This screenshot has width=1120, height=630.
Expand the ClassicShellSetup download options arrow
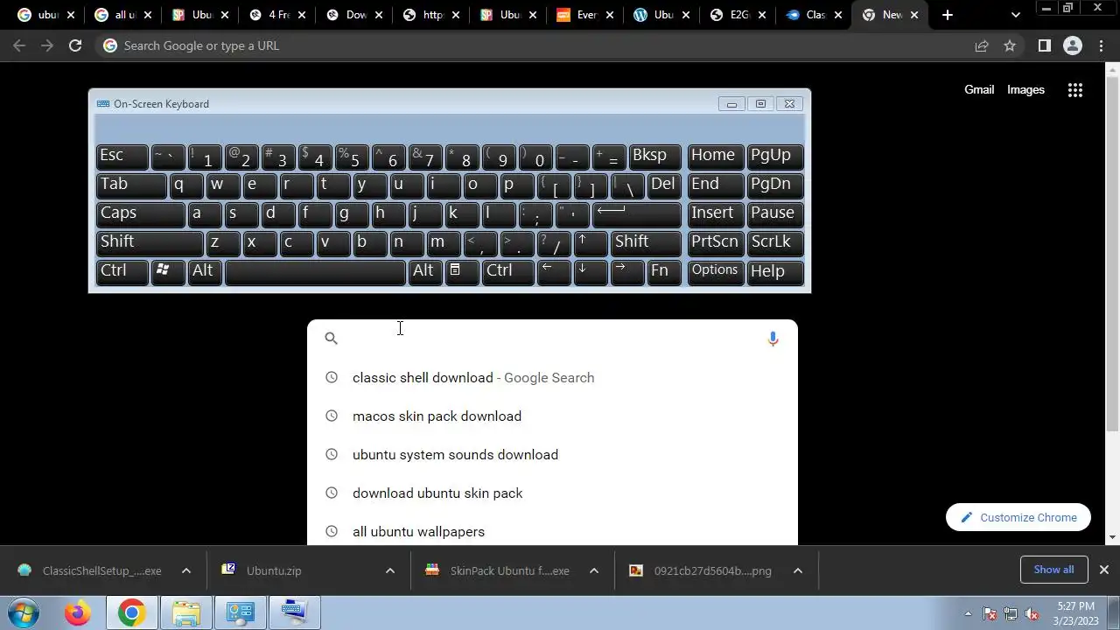point(185,570)
